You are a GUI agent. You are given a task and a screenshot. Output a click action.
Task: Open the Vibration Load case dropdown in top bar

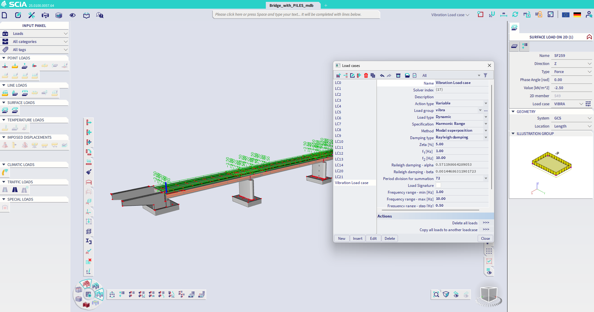(450, 15)
